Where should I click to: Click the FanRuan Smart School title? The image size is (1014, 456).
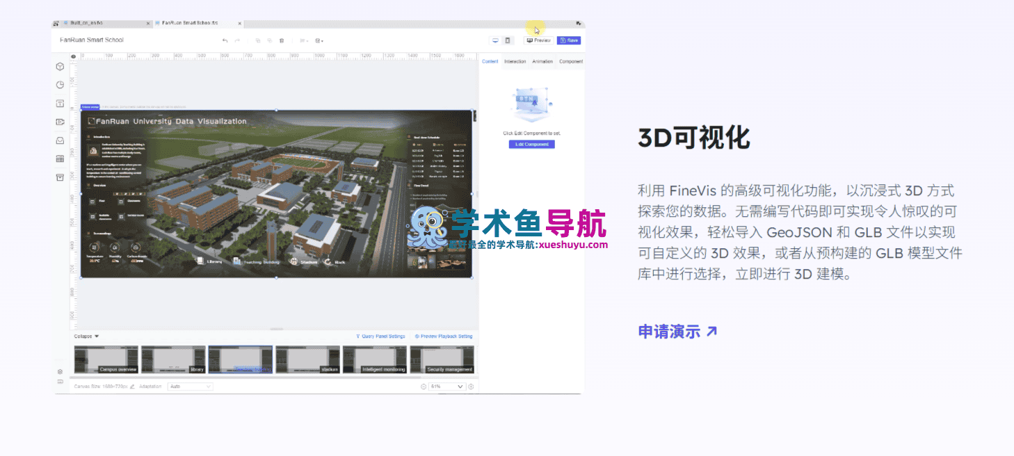click(92, 40)
